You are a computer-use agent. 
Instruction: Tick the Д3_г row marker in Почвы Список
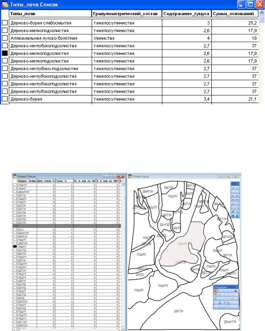pos(15,229)
